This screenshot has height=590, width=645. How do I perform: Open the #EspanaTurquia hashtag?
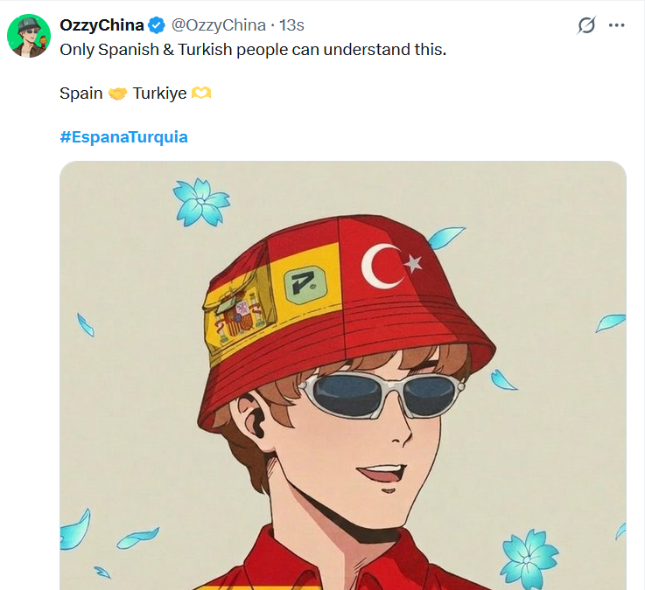tap(123, 137)
